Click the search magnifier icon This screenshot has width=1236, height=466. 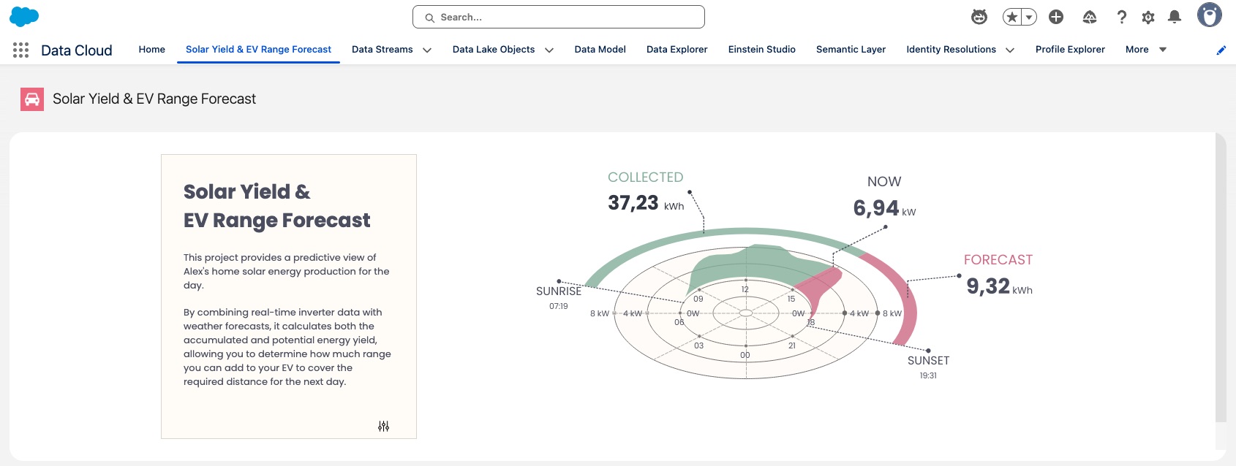point(430,18)
